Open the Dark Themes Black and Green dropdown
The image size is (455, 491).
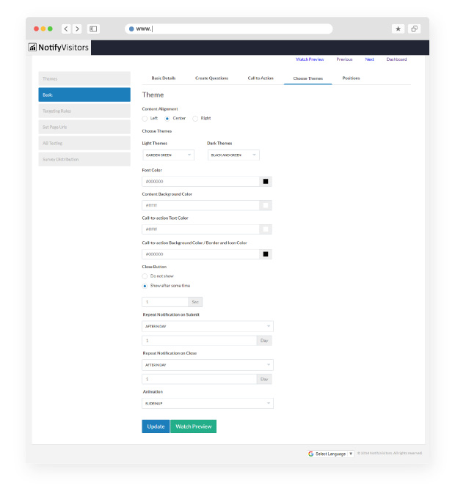click(x=233, y=155)
